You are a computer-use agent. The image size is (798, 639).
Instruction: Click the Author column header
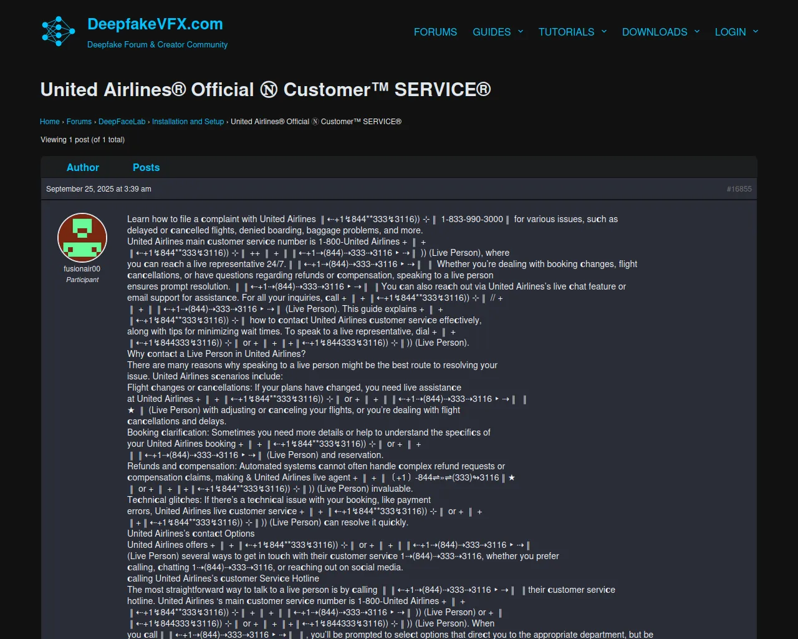pyautogui.click(x=83, y=167)
